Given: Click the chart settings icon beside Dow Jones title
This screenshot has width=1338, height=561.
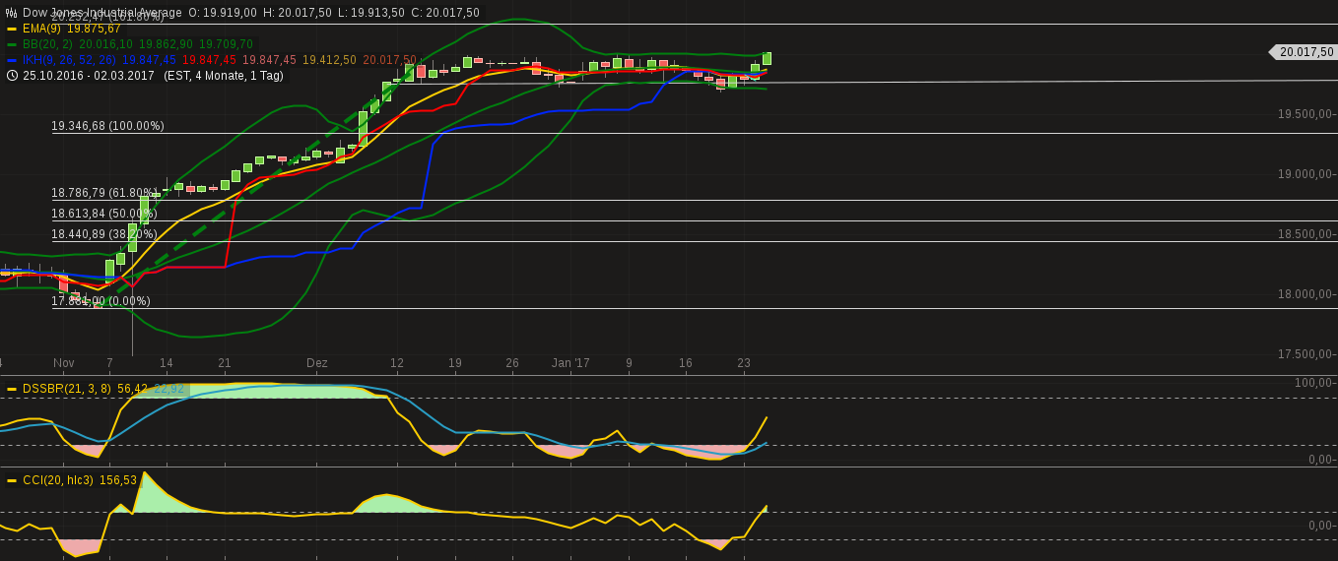Looking at the screenshot, I should [12, 13].
